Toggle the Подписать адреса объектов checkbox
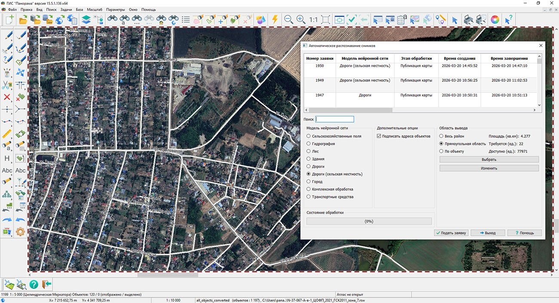 379,136
